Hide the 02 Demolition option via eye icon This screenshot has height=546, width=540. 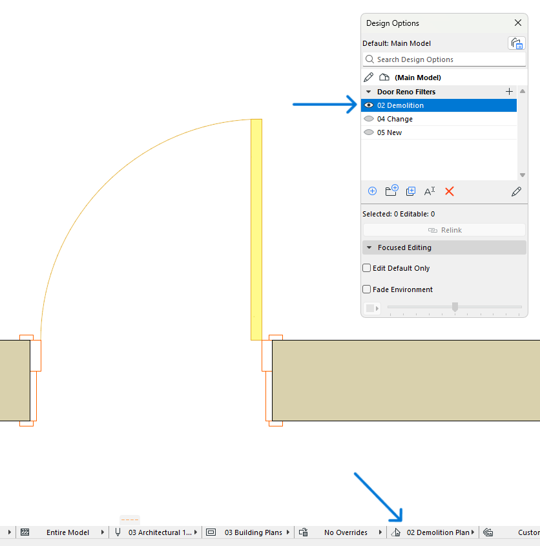[x=369, y=105]
